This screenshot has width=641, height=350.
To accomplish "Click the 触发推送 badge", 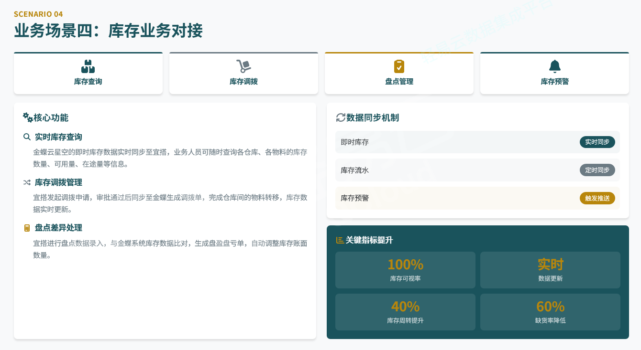I will (597, 198).
